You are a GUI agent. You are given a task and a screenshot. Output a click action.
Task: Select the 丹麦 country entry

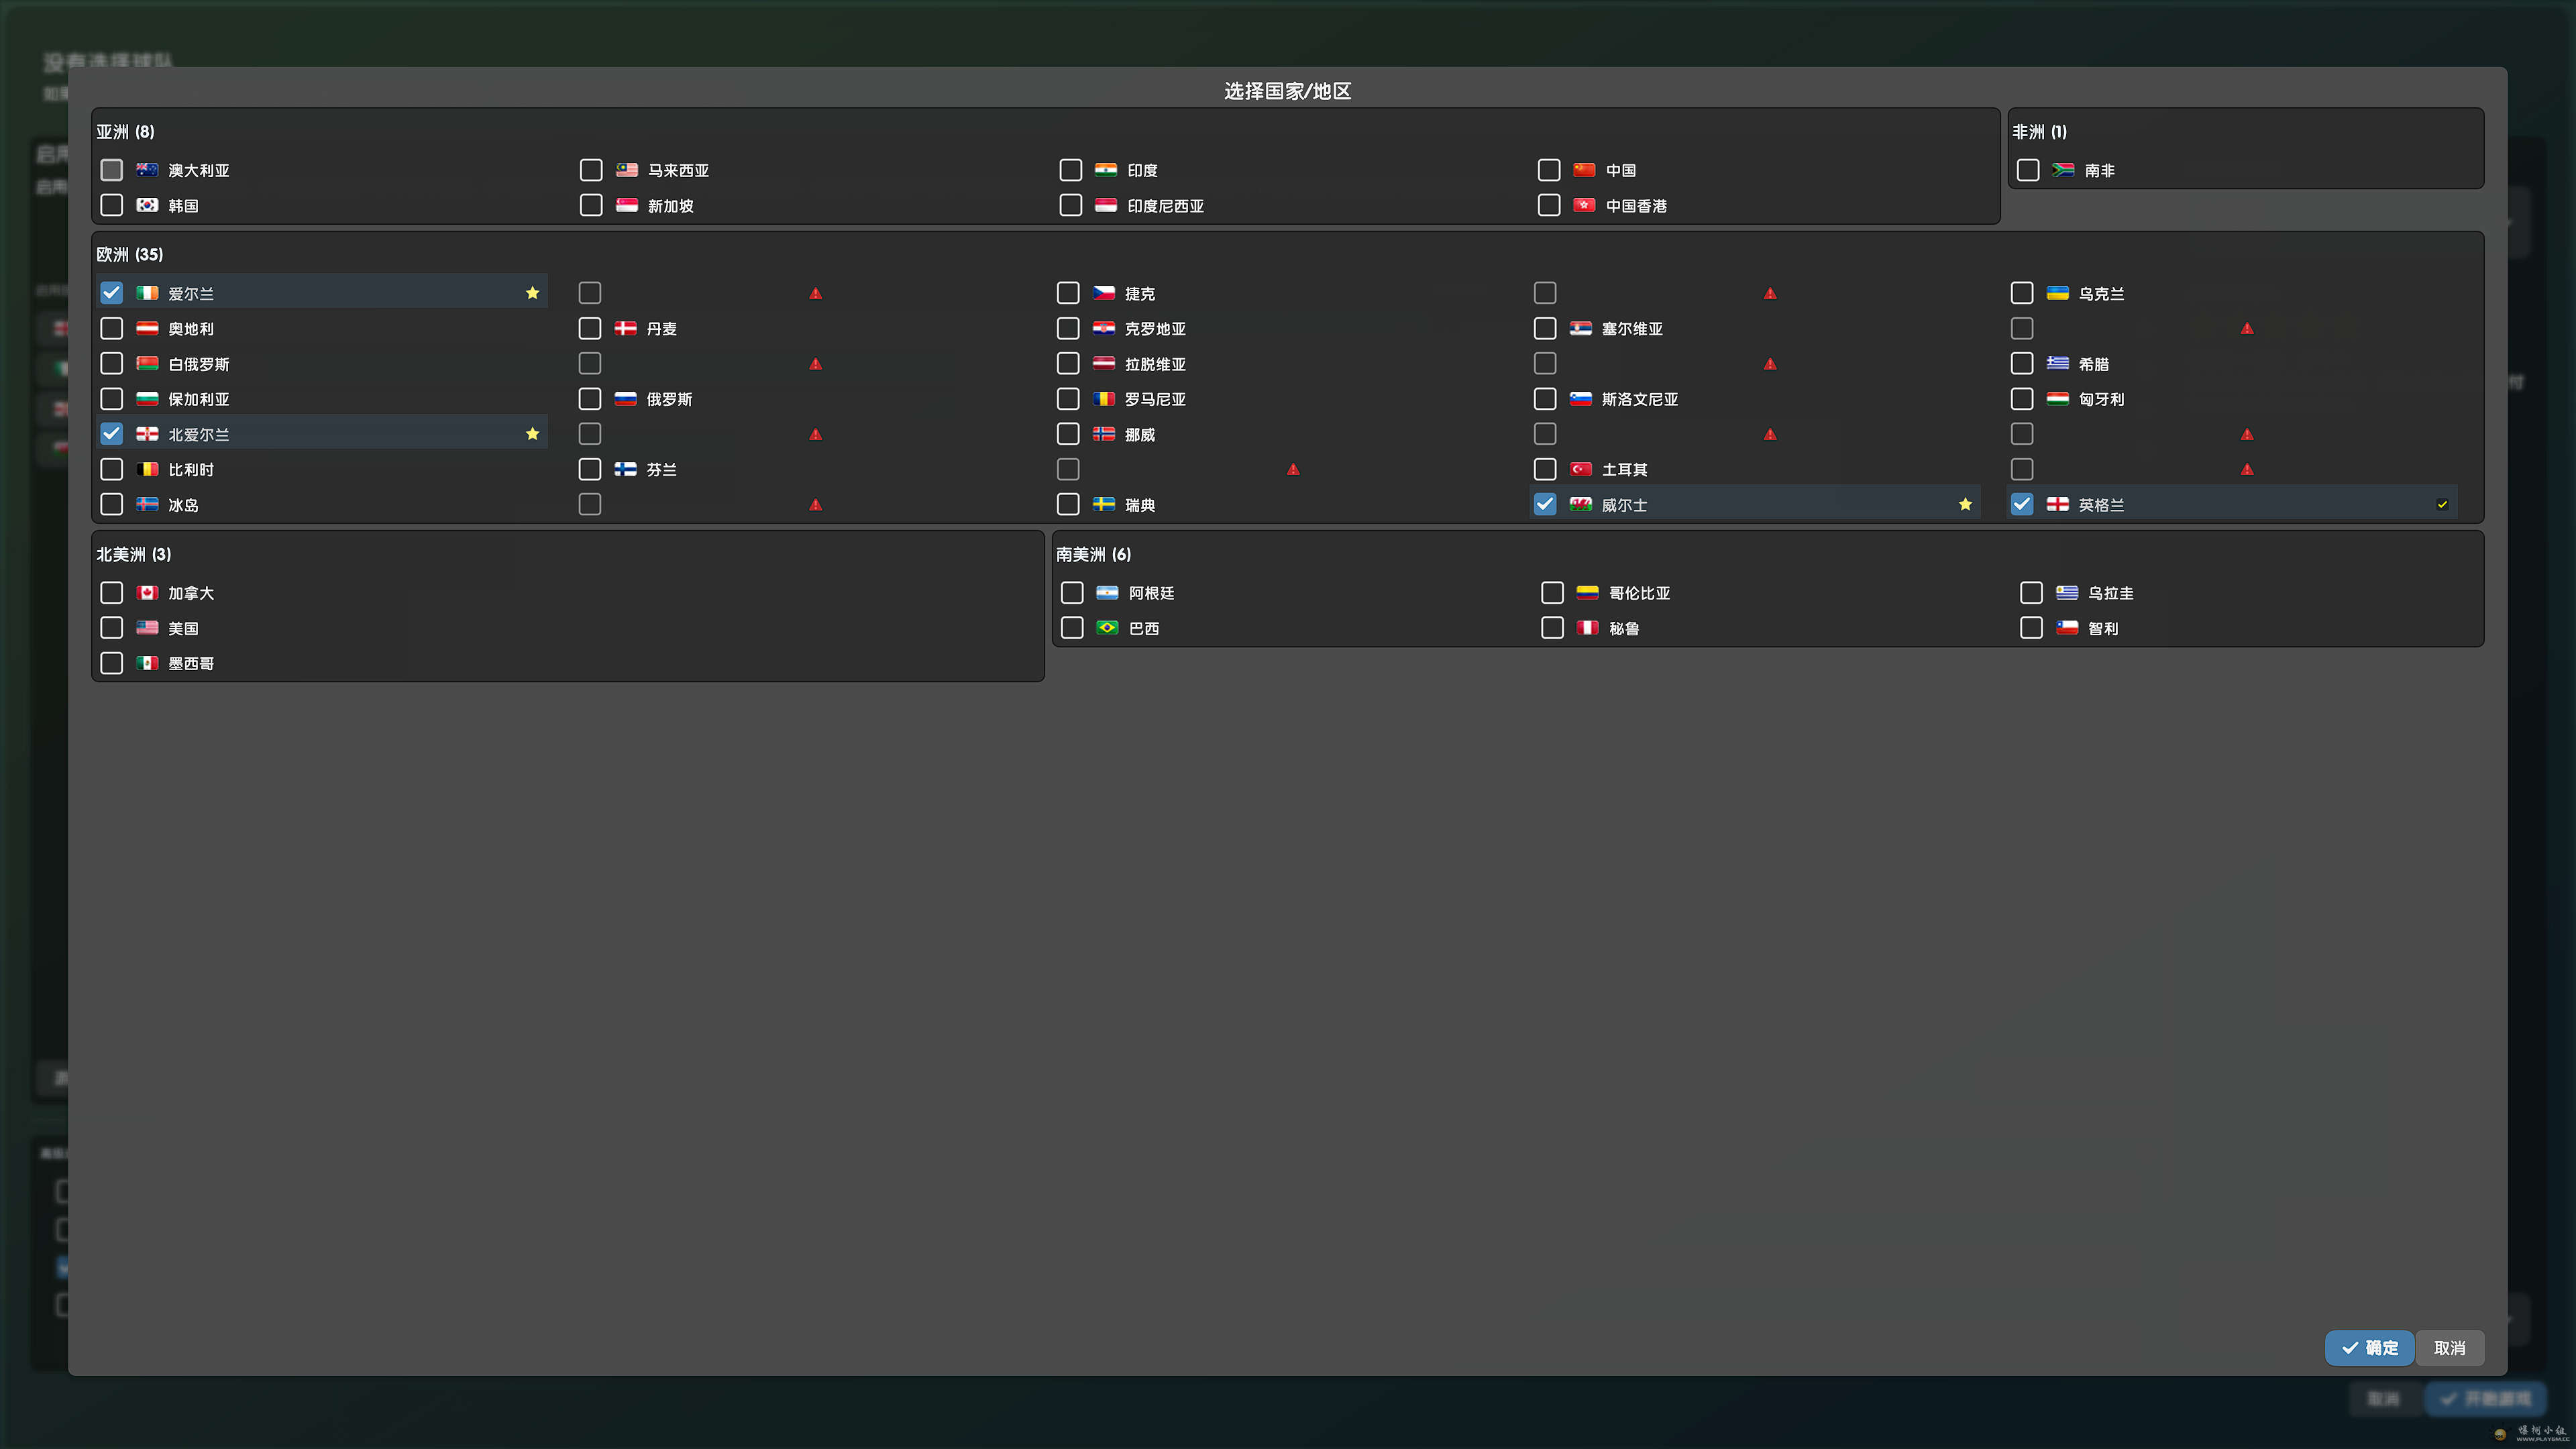tap(661, 329)
